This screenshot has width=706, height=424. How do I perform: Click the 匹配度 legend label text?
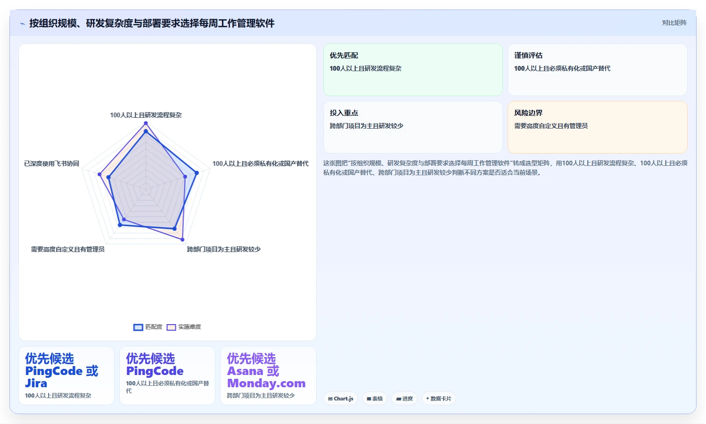pos(154,327)
